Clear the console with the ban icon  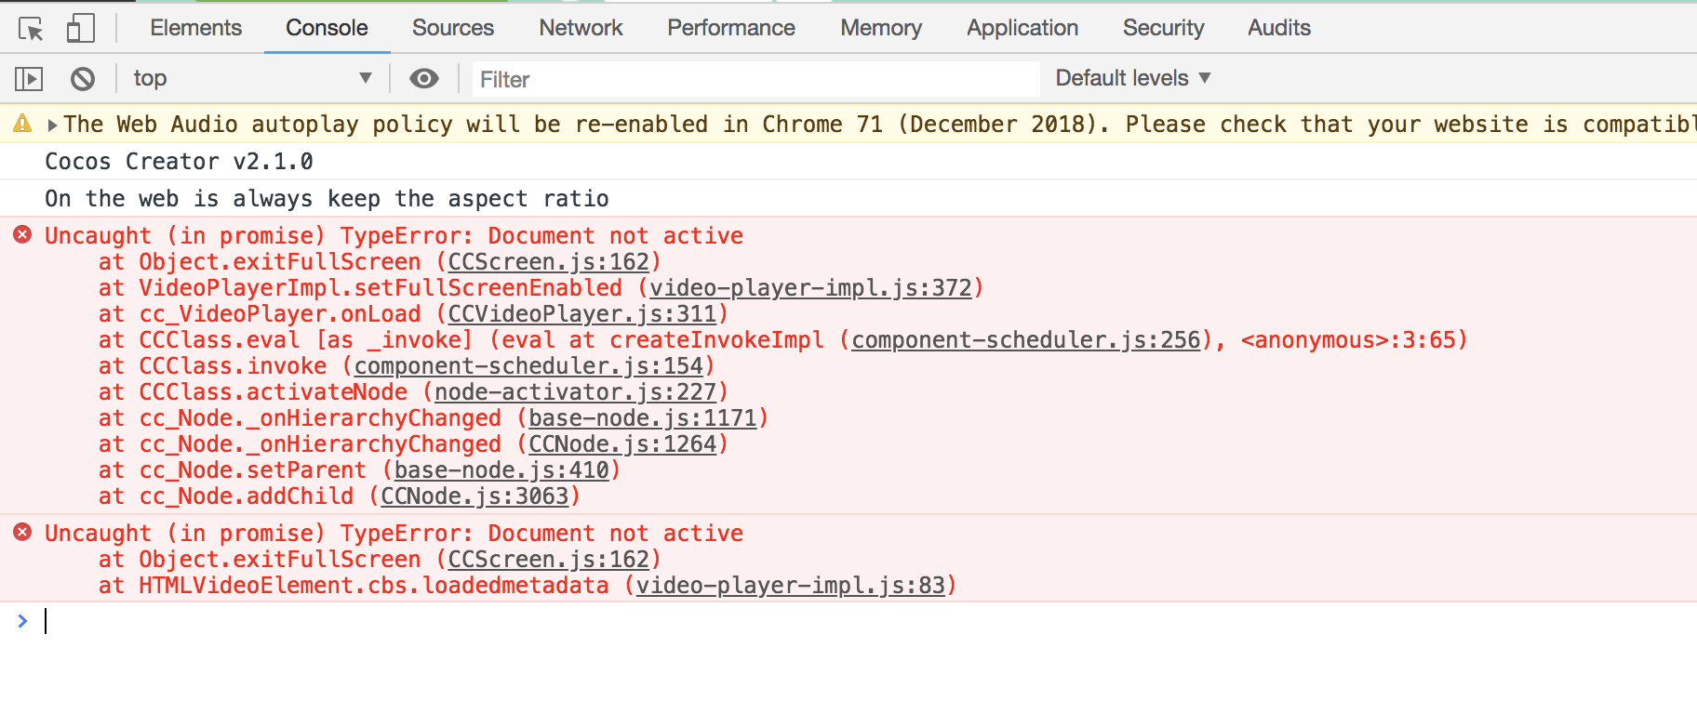pyautogui.click(x=83, y=79)
